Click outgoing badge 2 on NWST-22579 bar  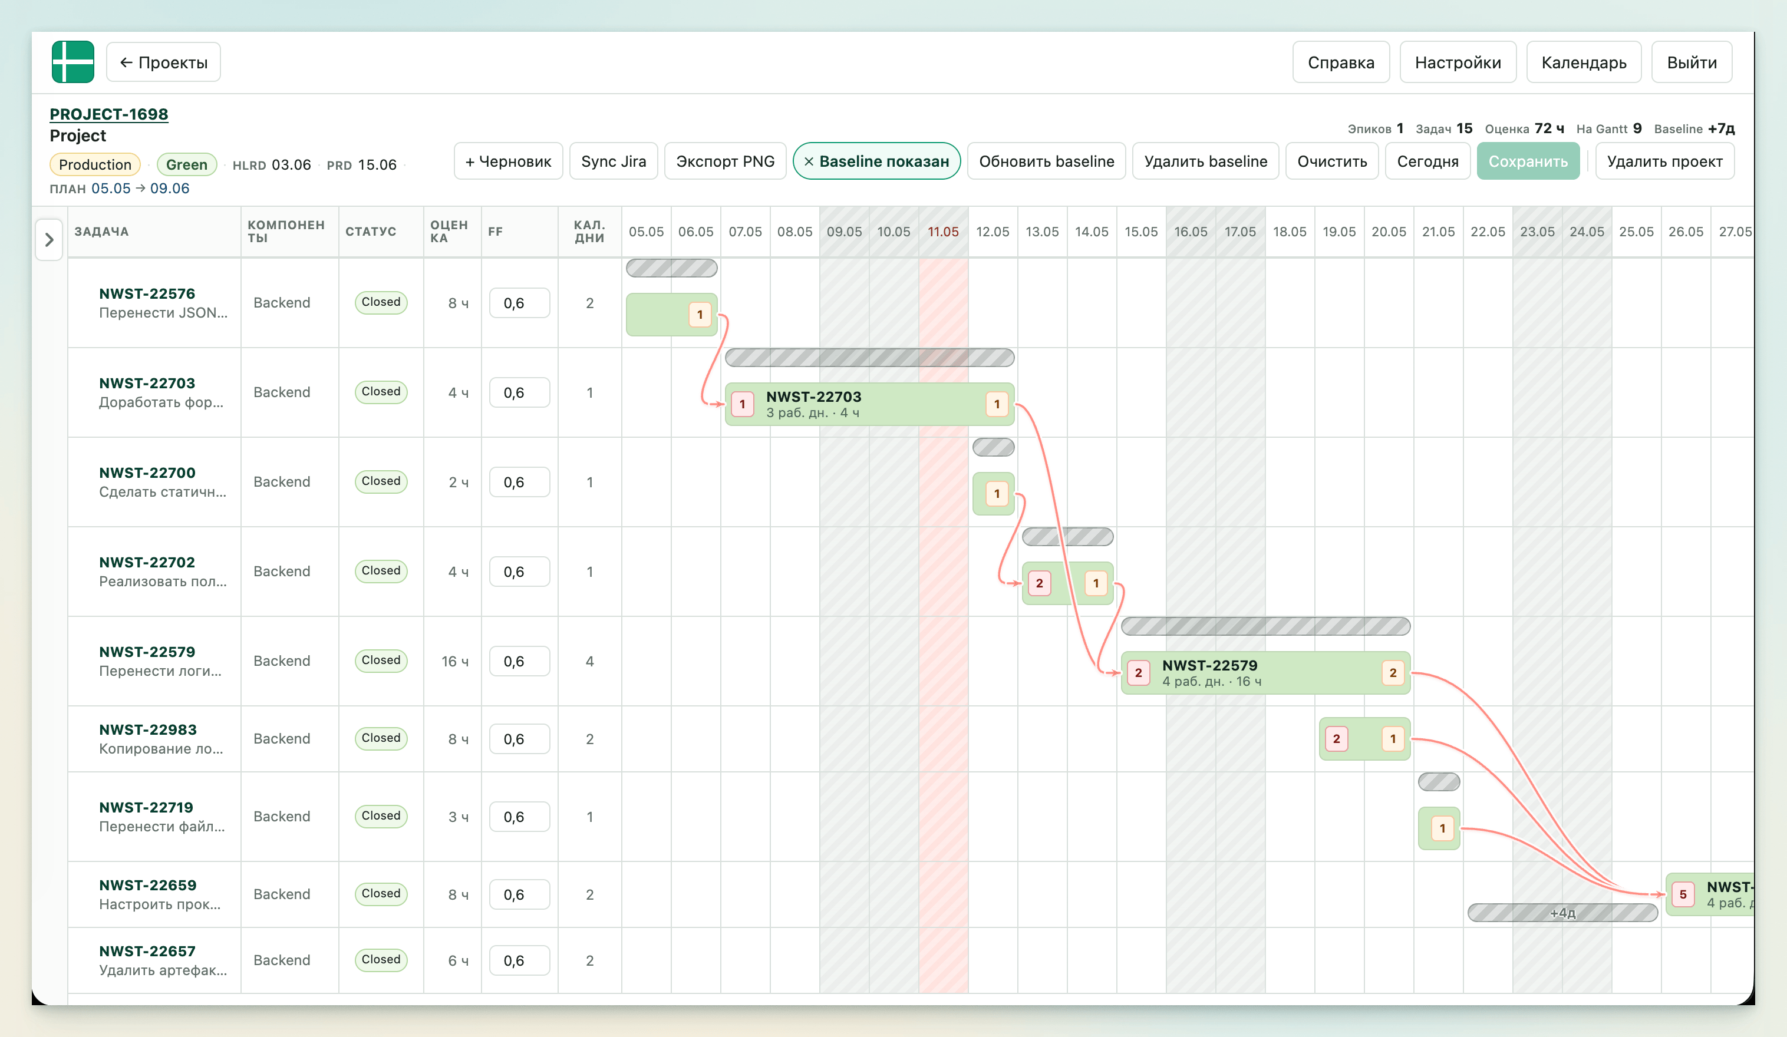(x=1393, y=673)
